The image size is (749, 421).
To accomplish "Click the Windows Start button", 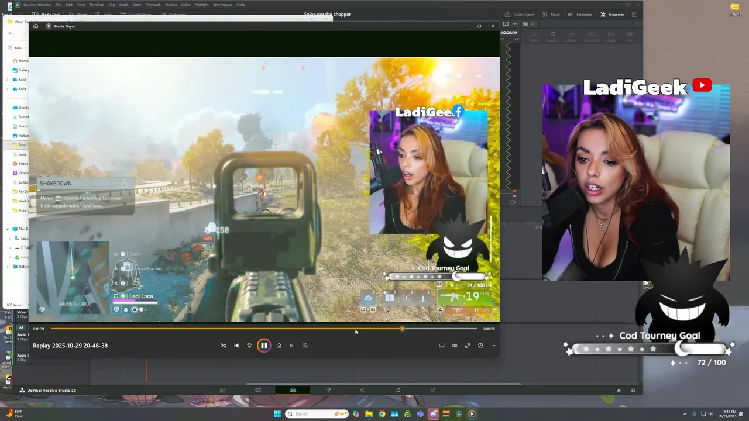I will click(x=277, y=414).
